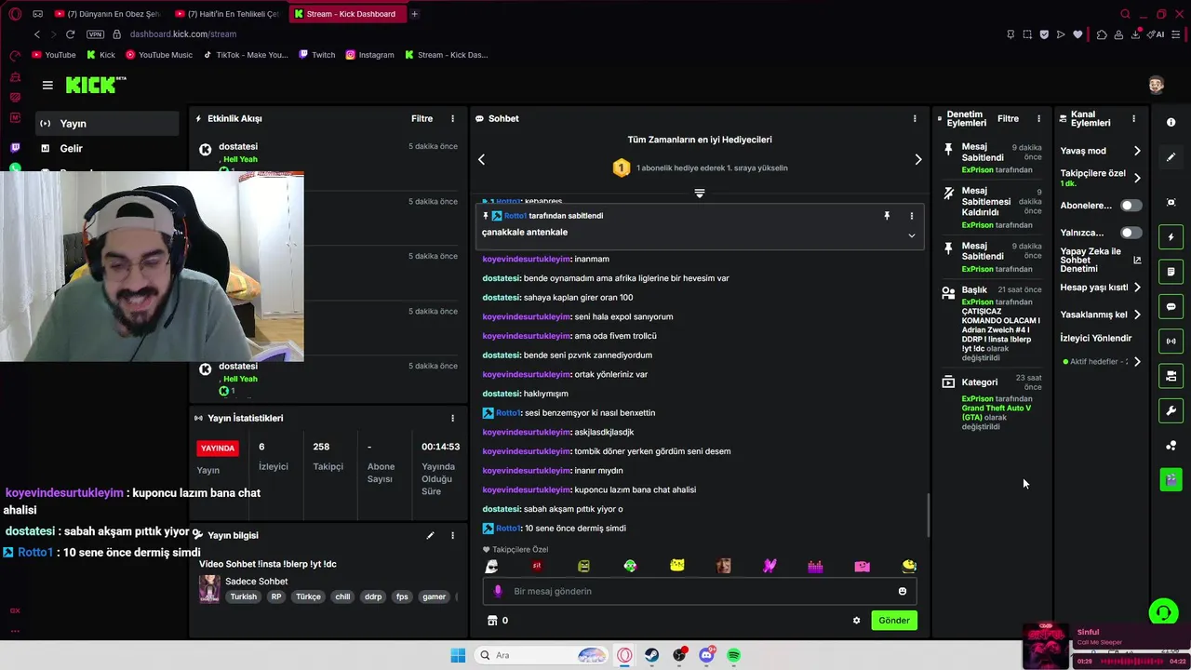Click the green clapperboard icon in right toolbar
The height and width of the screenshot is (670, 1191).
tap(1171, 479)
